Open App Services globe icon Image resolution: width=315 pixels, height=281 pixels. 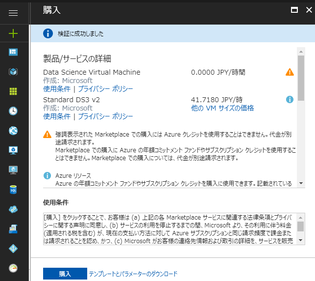[13, 131]
